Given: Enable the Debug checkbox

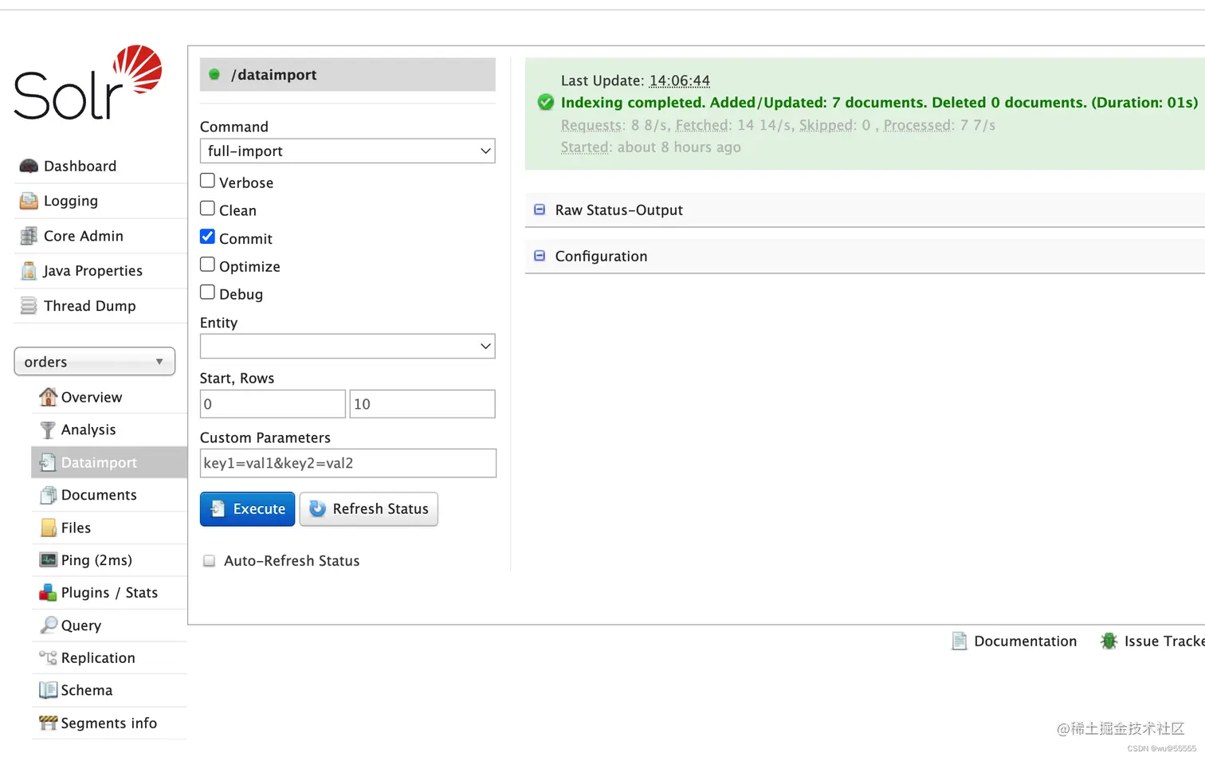Looking at the screenshot, I should (207, 292).
